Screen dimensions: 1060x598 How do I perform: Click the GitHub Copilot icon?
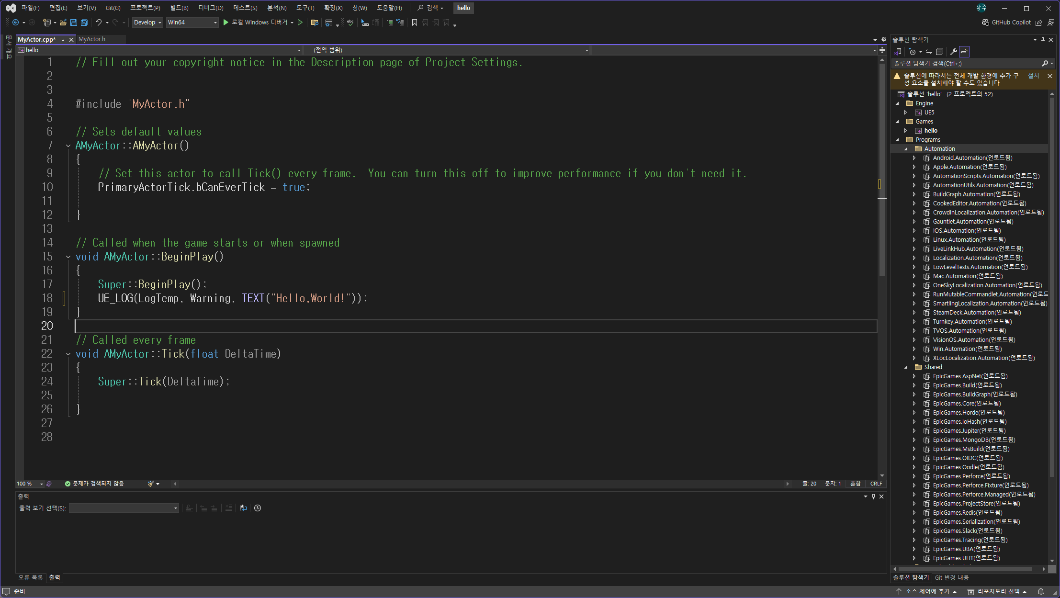click(x=985, y=23)
